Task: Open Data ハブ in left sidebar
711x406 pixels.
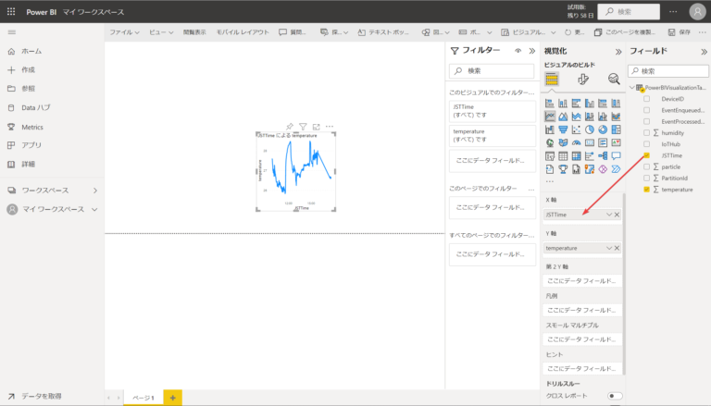Action: [35, 108]
